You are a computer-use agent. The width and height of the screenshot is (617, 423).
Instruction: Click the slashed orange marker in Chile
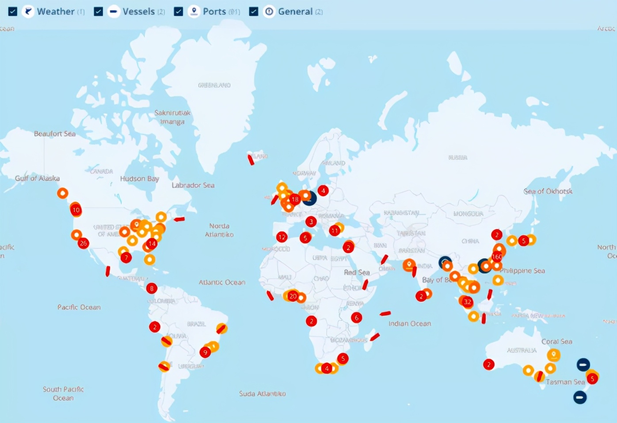point(164,366)
